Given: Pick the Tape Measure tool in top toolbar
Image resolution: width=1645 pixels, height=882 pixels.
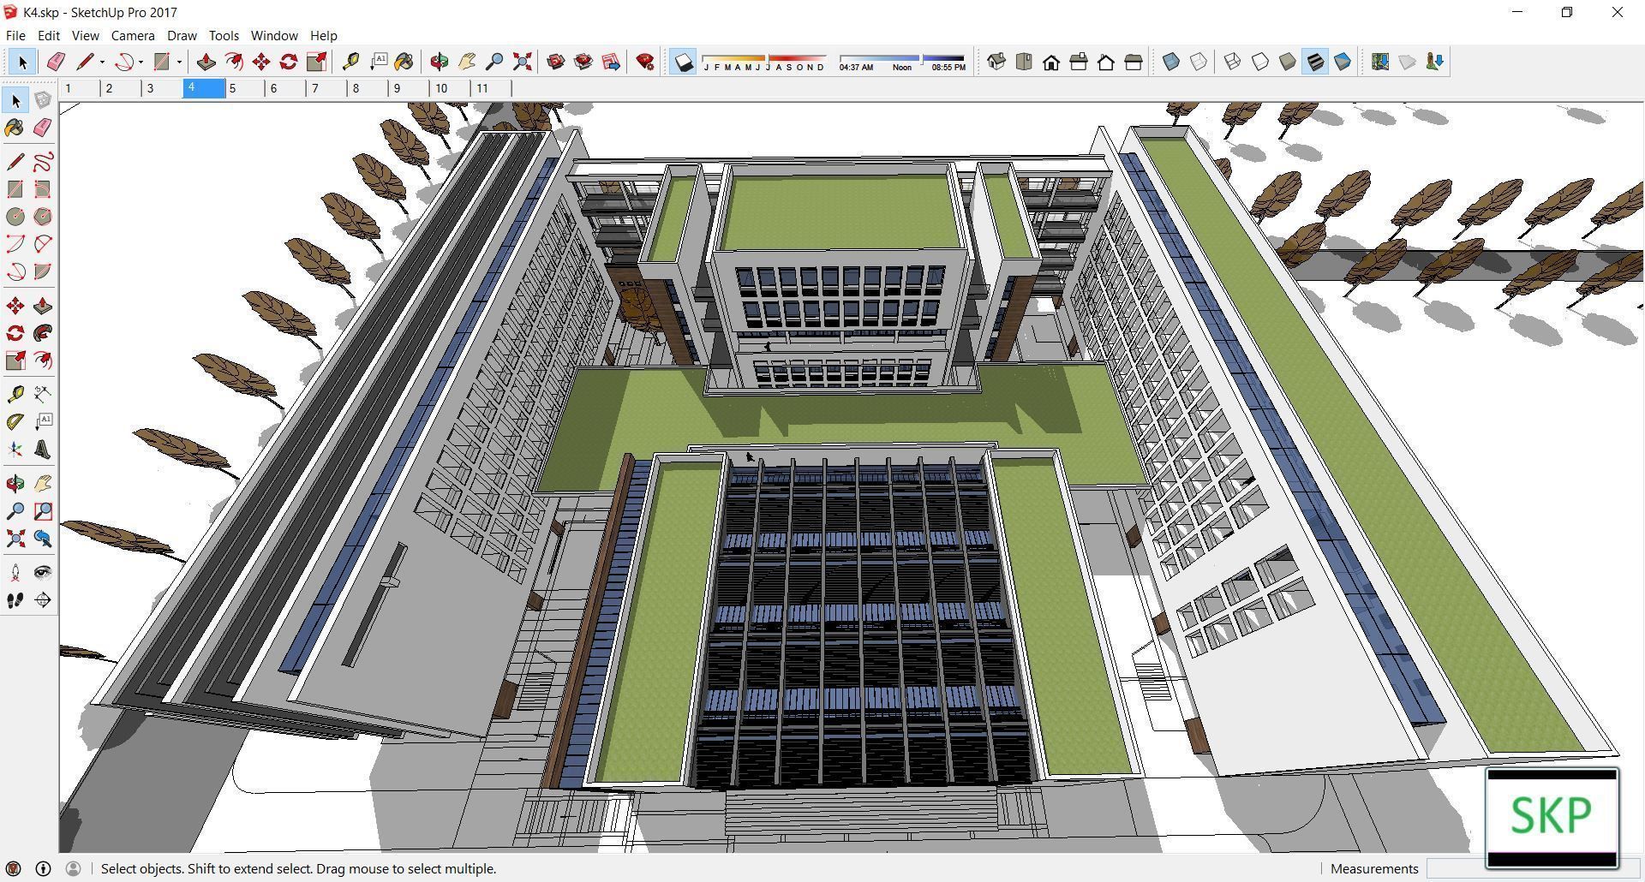Looking at the screenshot, I should click(x=350, y=62).
